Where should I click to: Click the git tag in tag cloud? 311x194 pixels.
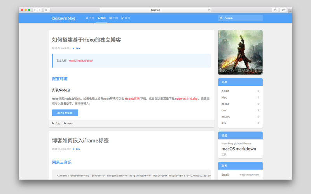click(x=235, y=144)
